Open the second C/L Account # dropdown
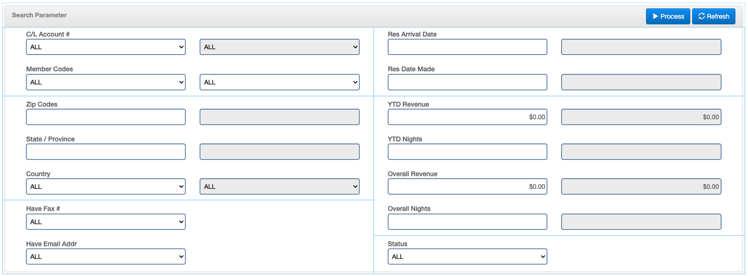The image size is (748, 276). (279, 47)
